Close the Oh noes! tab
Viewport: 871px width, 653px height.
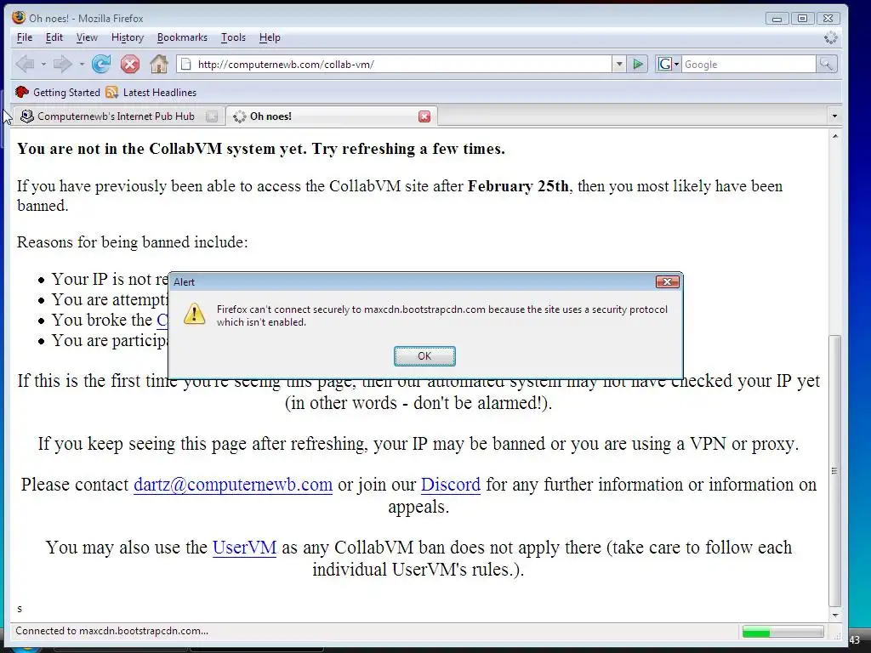point(424,116)
